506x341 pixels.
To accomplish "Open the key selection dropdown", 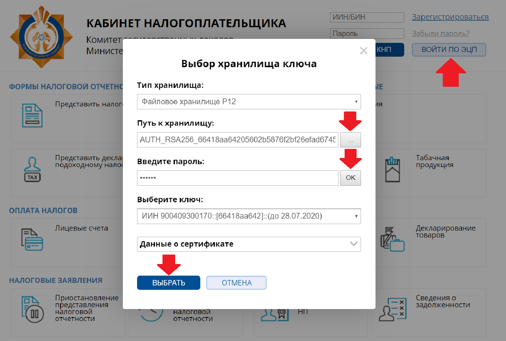I will click(249, 216).
